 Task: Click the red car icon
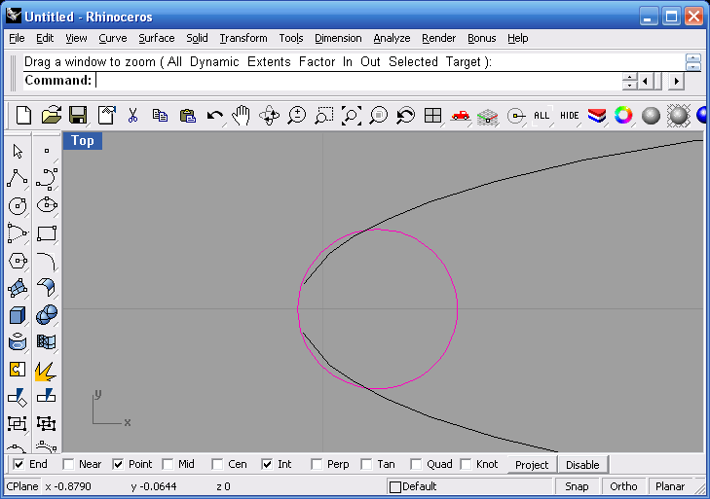pyautogui.click(x=460, y=116)
